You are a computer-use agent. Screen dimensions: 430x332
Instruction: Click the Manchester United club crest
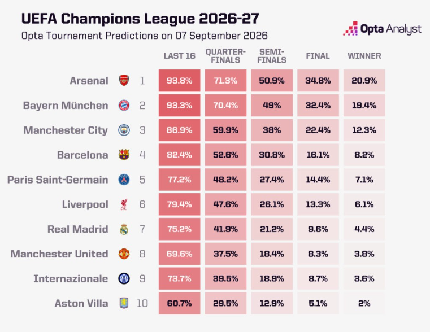pos(124,254)
